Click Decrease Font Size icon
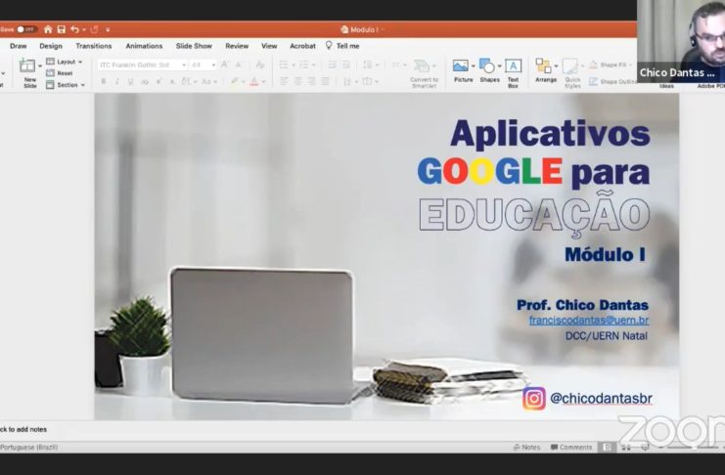This screenshot has width=725, height=475. 239,65
